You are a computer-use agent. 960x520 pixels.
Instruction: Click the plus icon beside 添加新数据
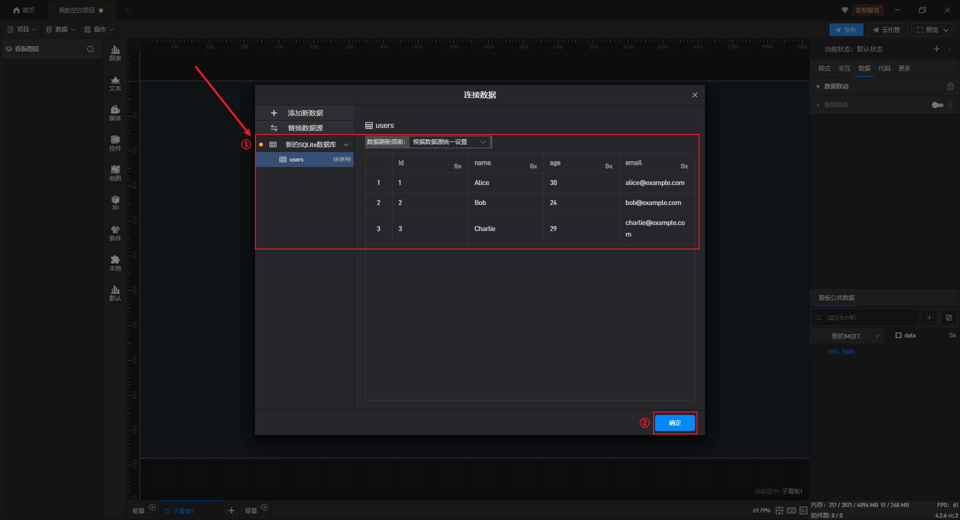[x=273, y=113]
